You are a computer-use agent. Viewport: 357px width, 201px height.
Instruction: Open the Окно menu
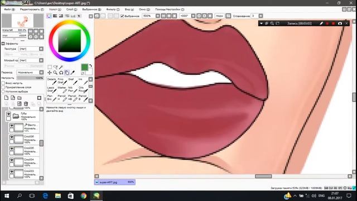click(144, 9)
